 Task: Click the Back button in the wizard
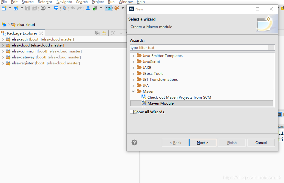point(175,143)
